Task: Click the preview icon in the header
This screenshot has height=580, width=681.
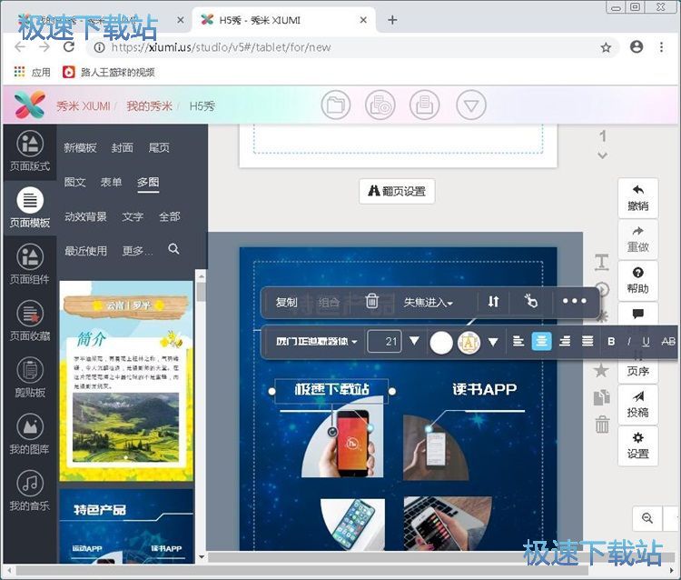Action: point(380,105)
